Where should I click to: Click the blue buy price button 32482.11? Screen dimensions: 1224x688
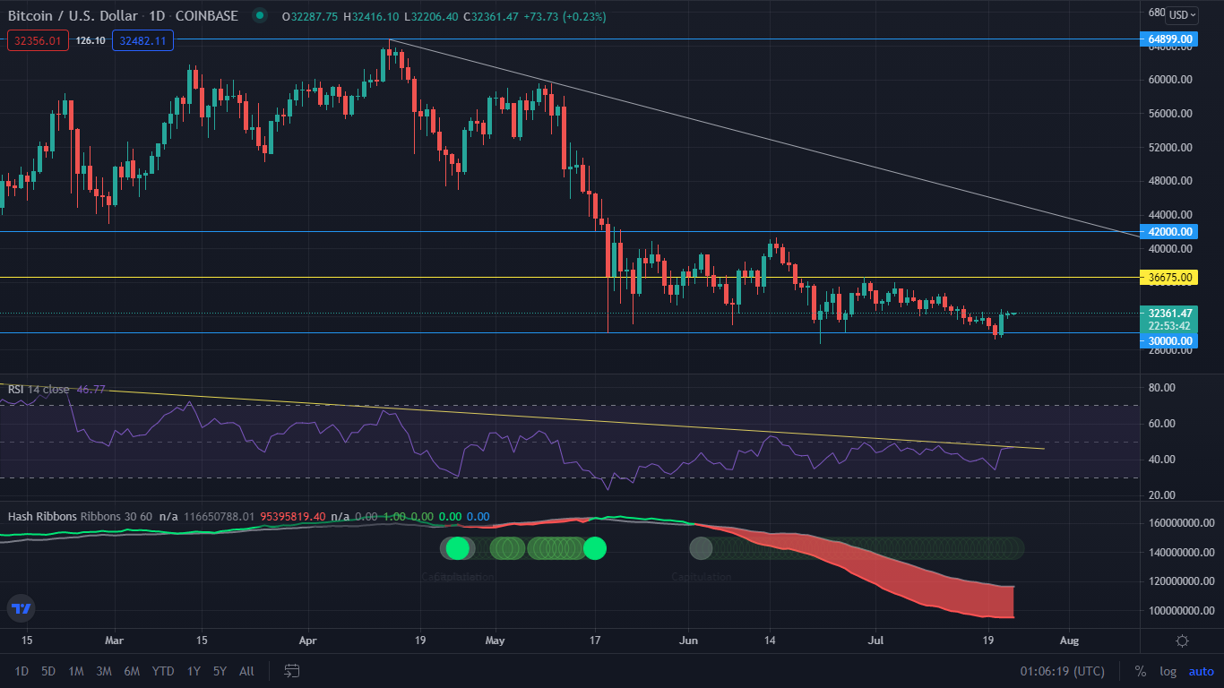pyautogui.click(x=142, y=40)
